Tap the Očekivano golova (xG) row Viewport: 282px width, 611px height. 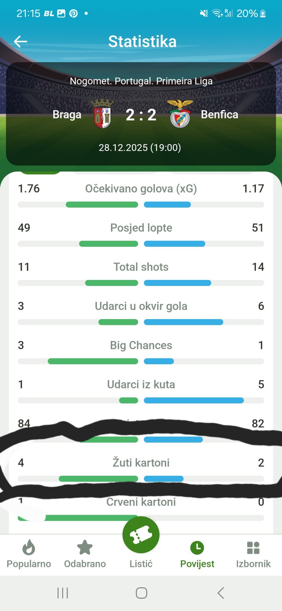pyautogui.click(x=141, y=189)
